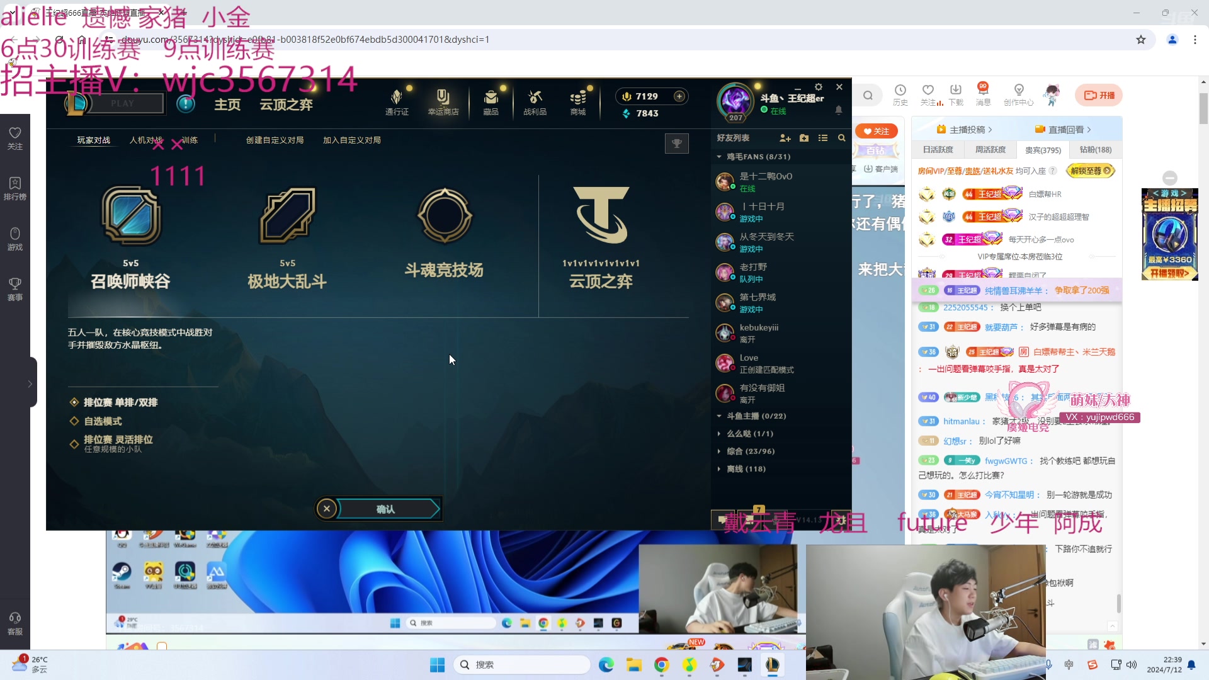This screenshot has height=680, width=1209.
Task: Open 游戏 in Douyu left sidebar
Action: (x=15, y=239)
